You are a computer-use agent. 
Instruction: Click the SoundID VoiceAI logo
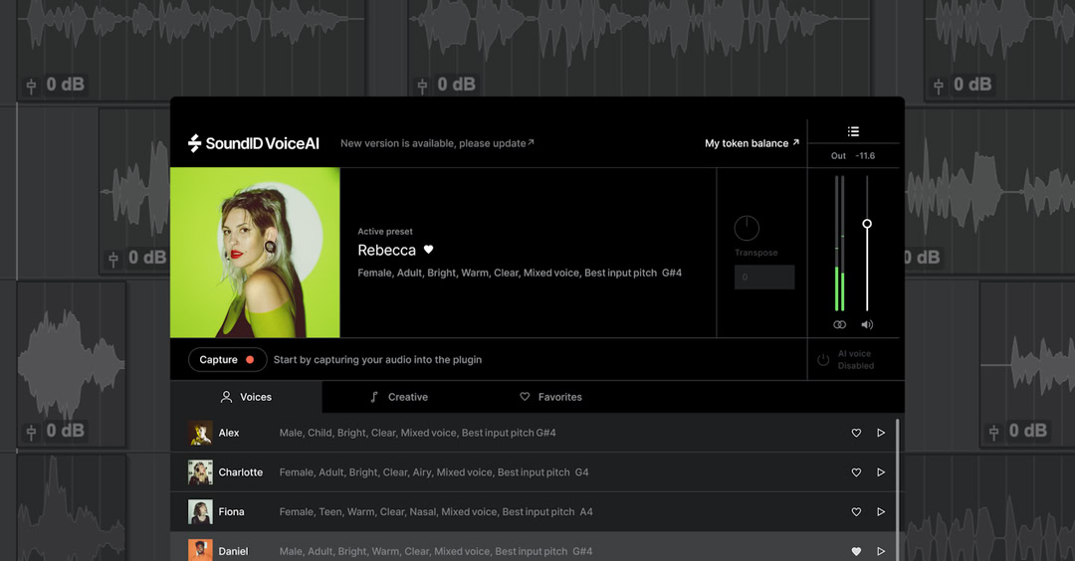point(254,143)
